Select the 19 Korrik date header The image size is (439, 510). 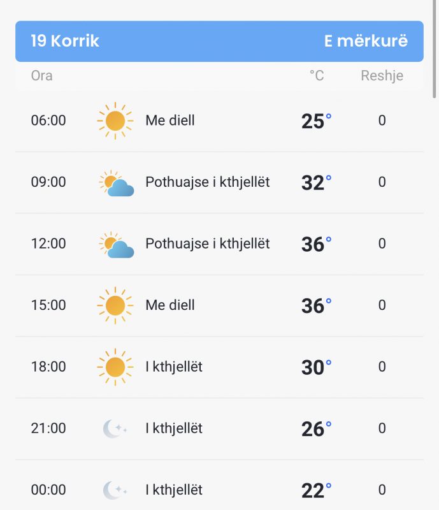(65, 41)
